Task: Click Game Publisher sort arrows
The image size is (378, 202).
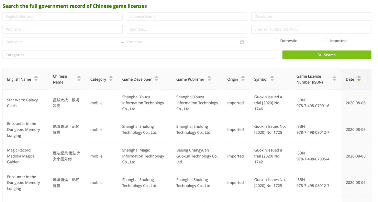Action: click(x=209, y=79)
